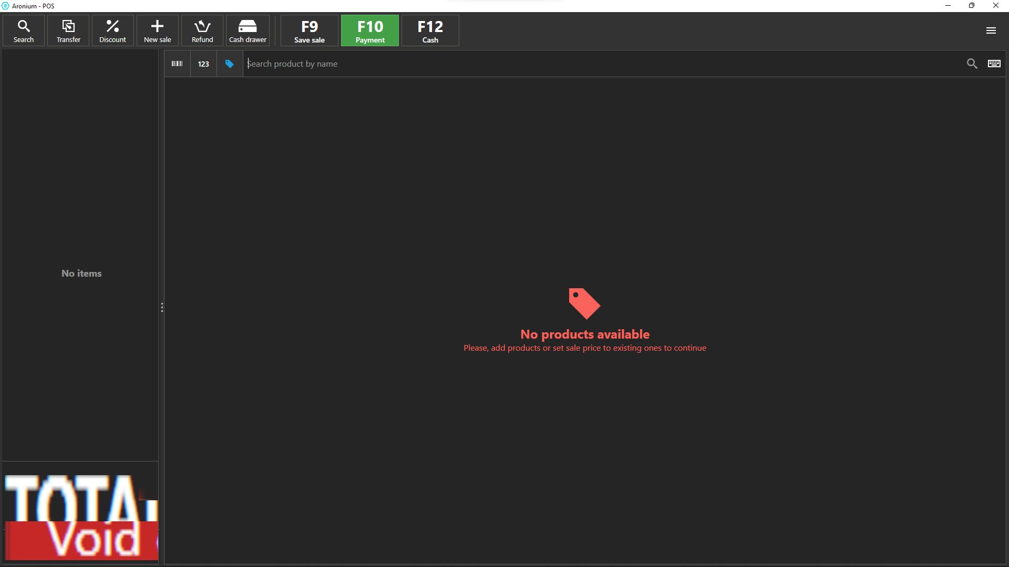Click the red Void button
1009x567 pixels.
click(x=84, y=540)
